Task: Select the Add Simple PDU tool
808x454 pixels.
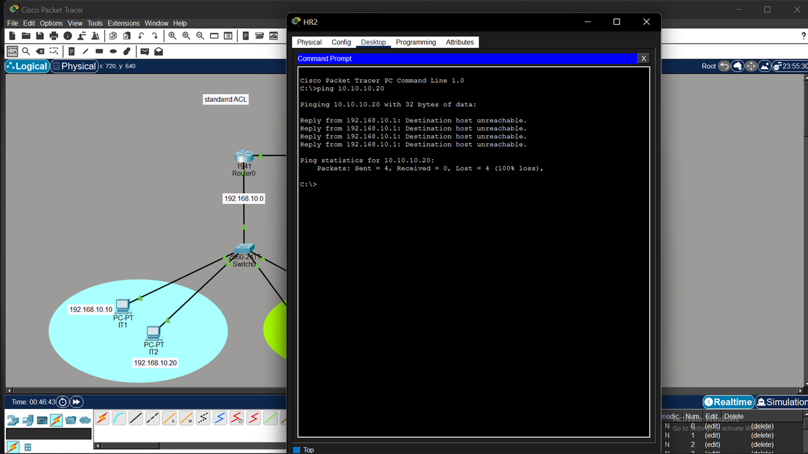Action: click(143, 50)
